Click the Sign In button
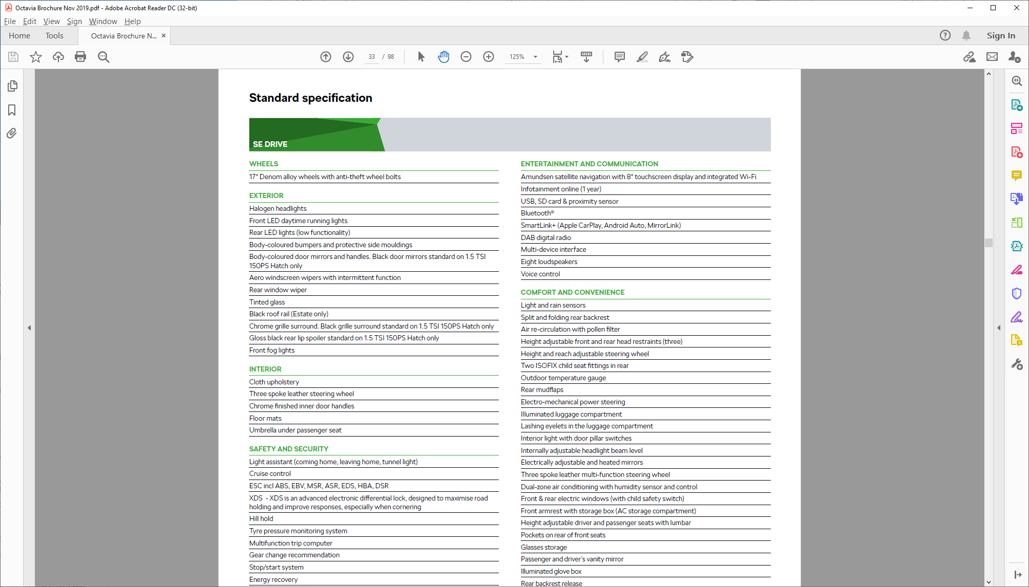Viewport: 1029px width, 587px height. tap(1000, 36)
